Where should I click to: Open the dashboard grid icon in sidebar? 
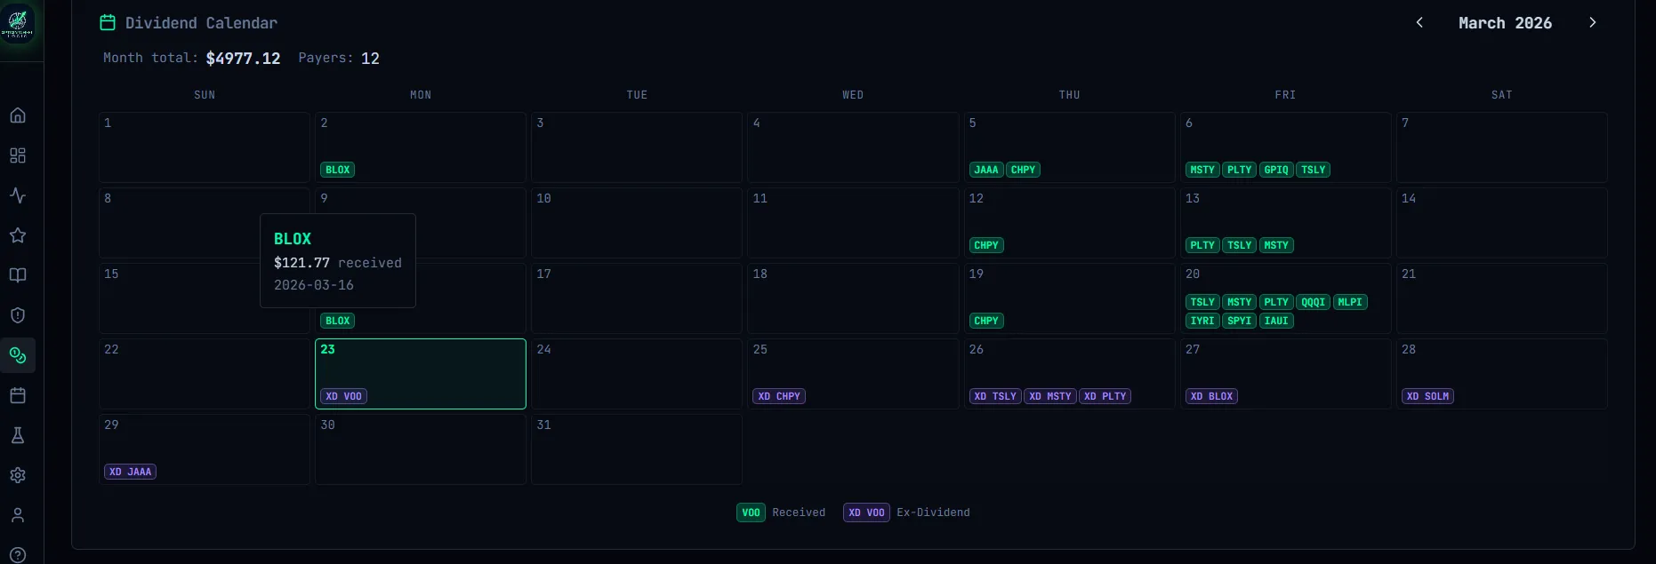click(x=18, y=155)
